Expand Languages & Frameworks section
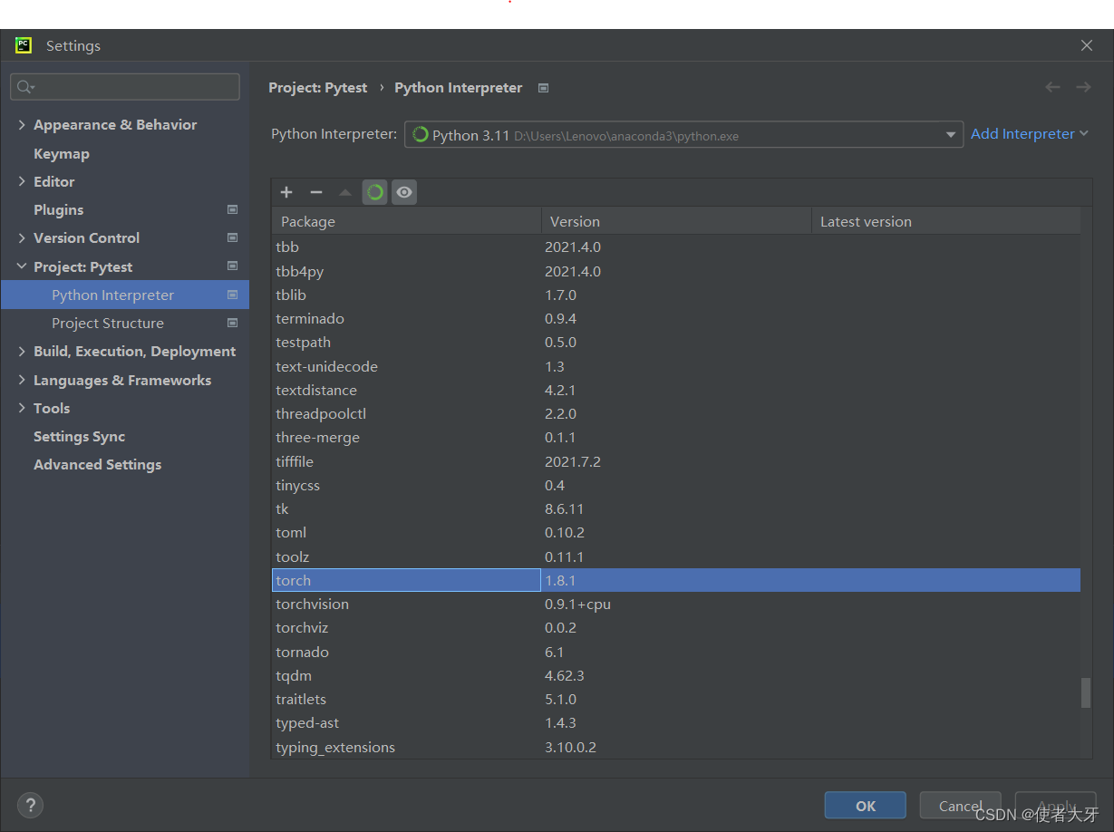 coord(22,380)
